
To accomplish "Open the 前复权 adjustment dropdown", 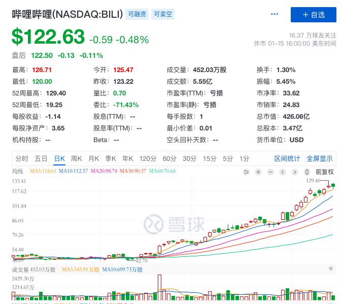I will pyautogui.click(x=325, y=172).
